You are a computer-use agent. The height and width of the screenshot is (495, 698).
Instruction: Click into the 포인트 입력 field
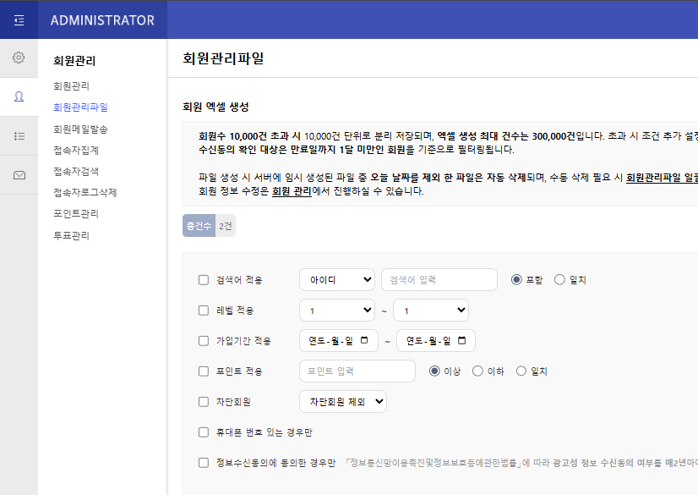click(x=357, y=371)
